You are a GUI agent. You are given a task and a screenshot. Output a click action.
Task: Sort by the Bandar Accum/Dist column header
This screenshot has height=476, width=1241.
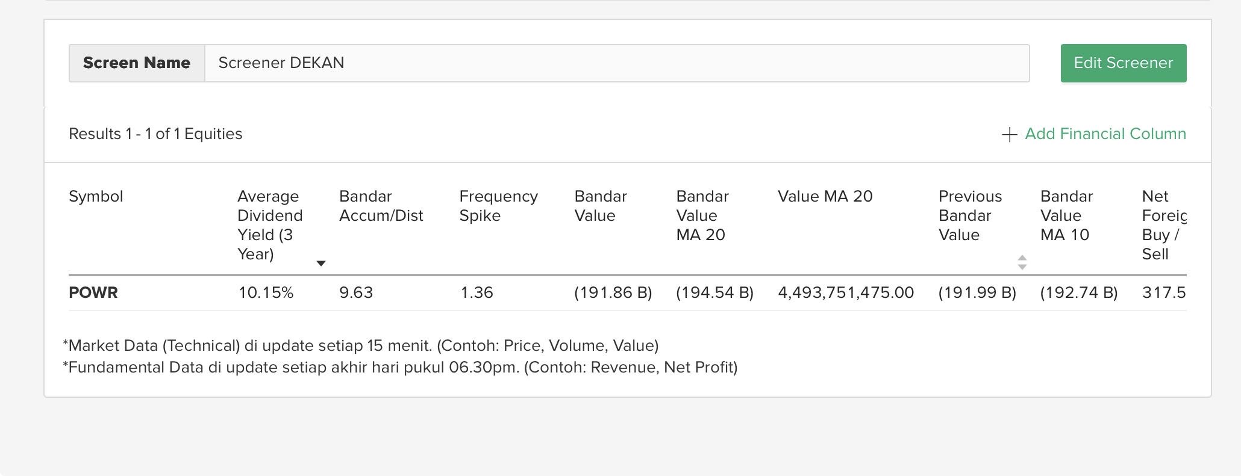coord(381,206)
